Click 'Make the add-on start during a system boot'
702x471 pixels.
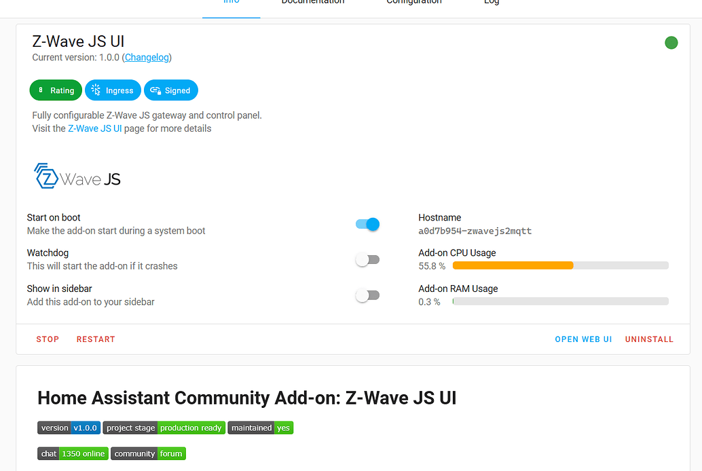[x=116, y=231]
